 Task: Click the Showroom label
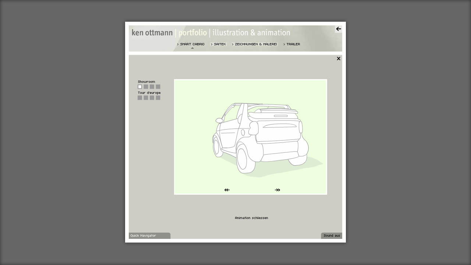[146, 82]
